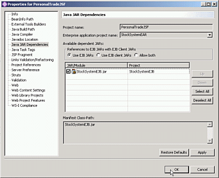Select the Use EJB client JARs option
219x178 pixels.
point(98,55)
